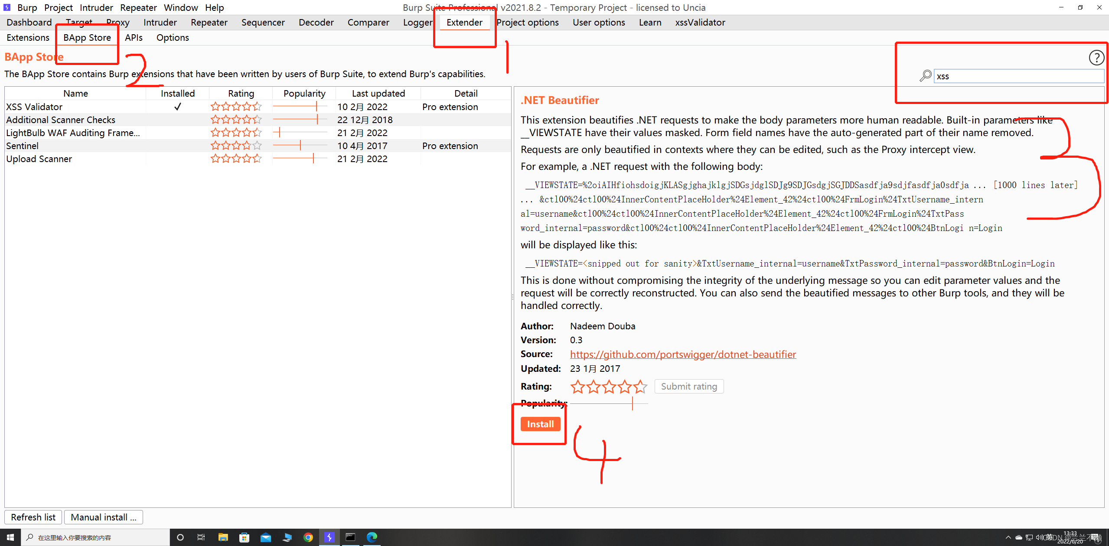The width and height of the screenshot is (1109, 546).
Task: Switch to Logger tab
Action: pyautogui.click(x=418, y=22)
